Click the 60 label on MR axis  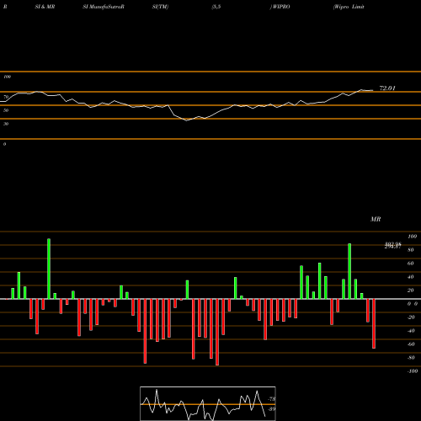point(411,264)
